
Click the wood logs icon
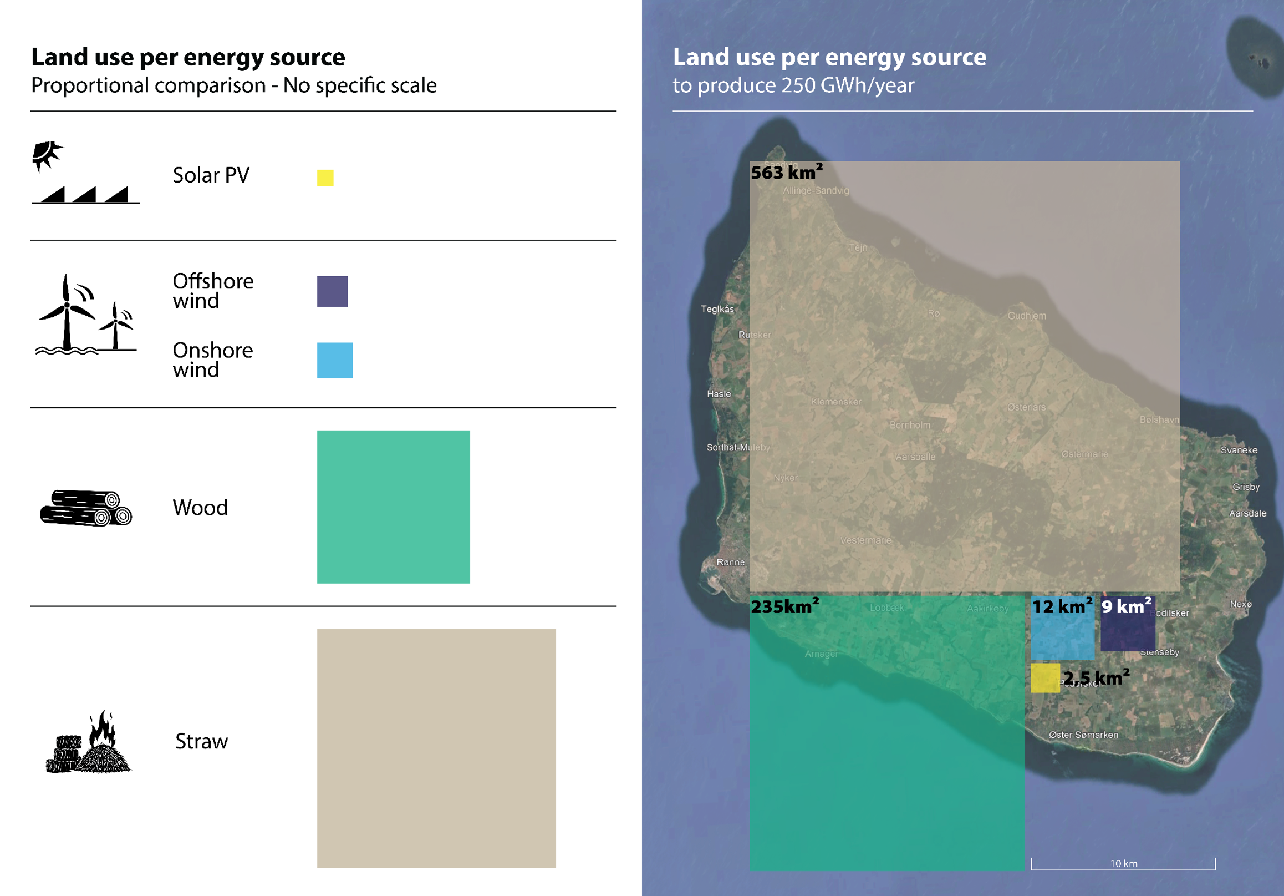pos(86,508)
